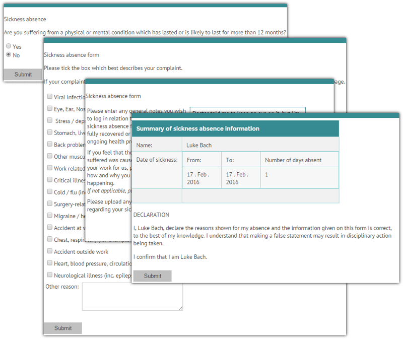Tick the Neurological illness checkbox
The width and height of the screenshot is (403, 339).
click(x=49, y=275)
